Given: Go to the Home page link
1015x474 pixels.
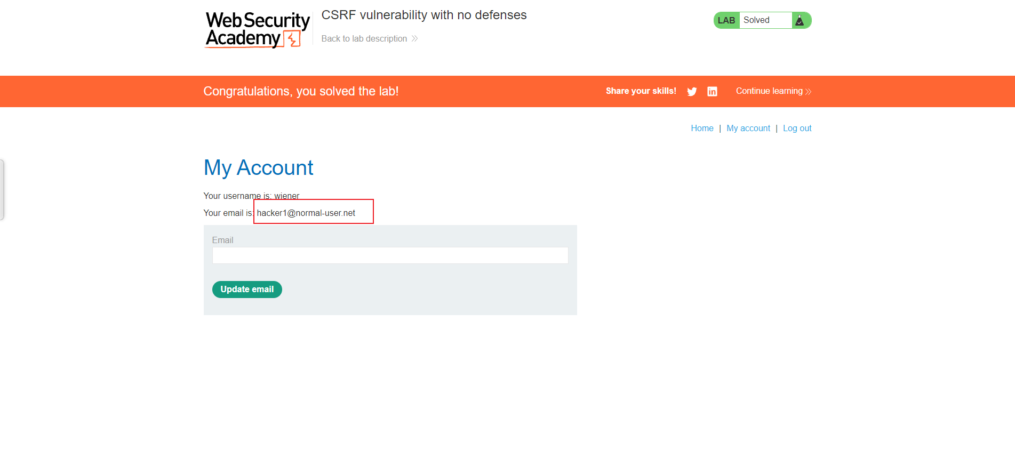Looking at the screenshot, I should click(x=702, y=128).
